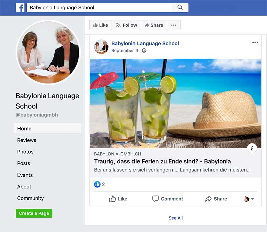This screenshot has width=267, height=232.
Task: Open the post options three-dot menu
Action: tap(255, 43)
